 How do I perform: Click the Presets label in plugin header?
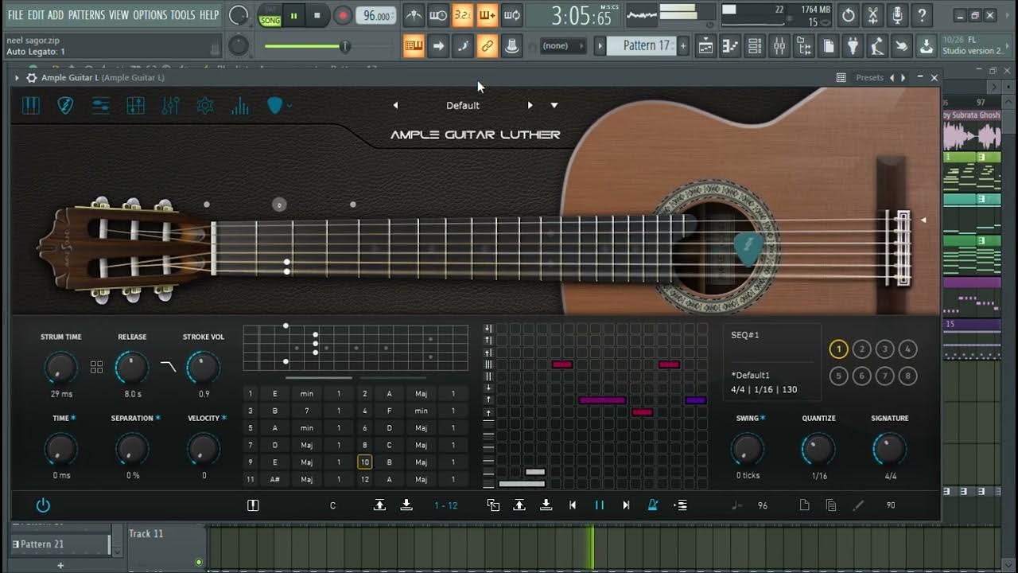click(x=869, y=78)
